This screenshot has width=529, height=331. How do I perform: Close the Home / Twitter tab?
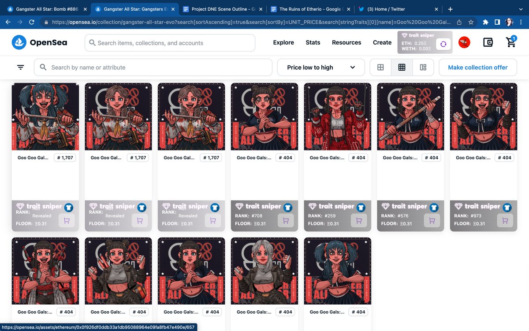436,9
